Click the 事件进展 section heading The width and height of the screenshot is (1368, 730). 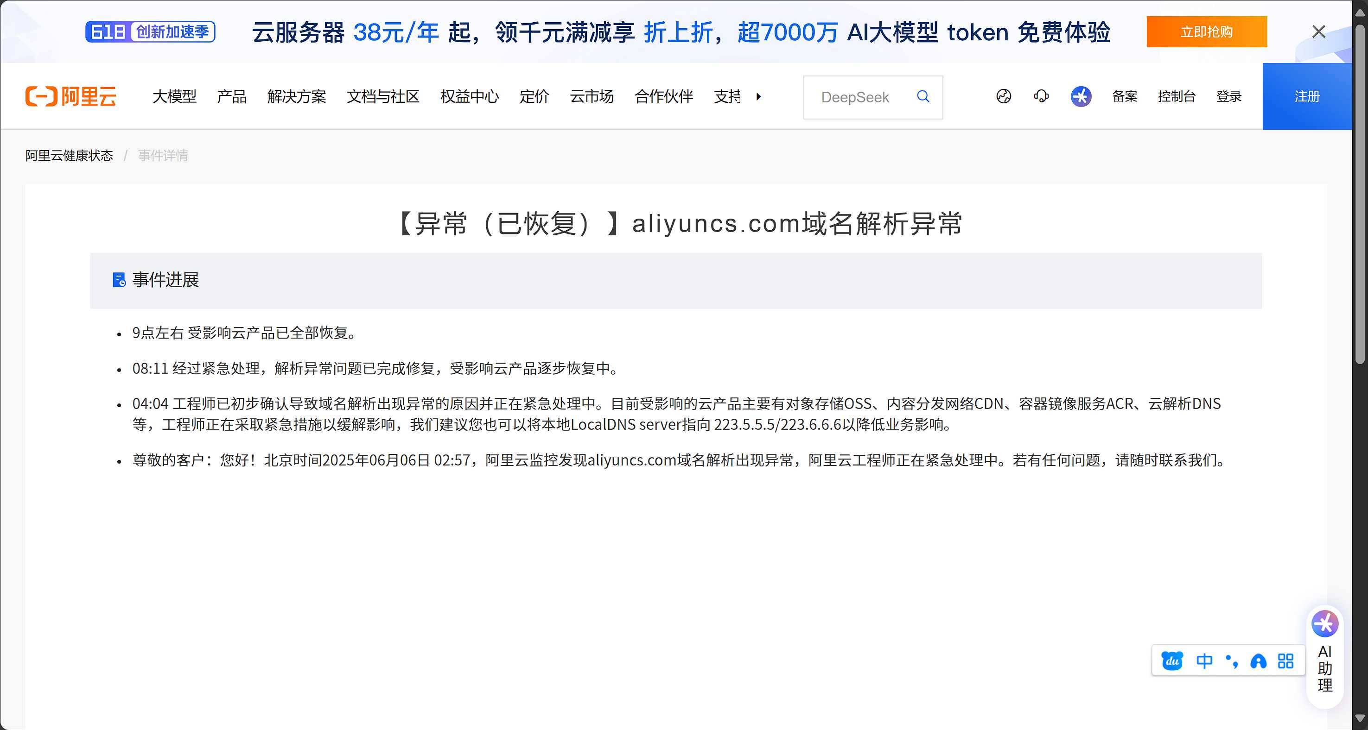click(165, 280)
